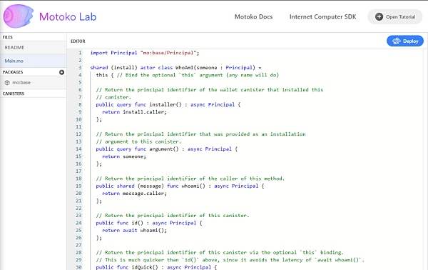Screen dimensions: 428x270
Task: Click the Motoko Lab logo icon
Action: [x=19, y=16]
